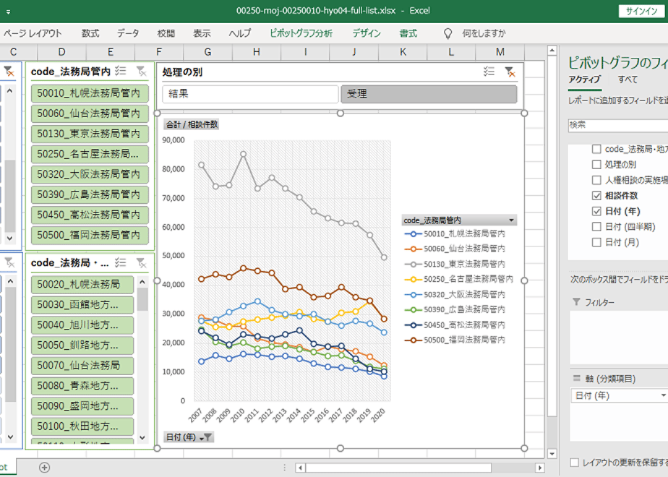Select 受理 in 処理の別 slicer

tap(429, 94)
